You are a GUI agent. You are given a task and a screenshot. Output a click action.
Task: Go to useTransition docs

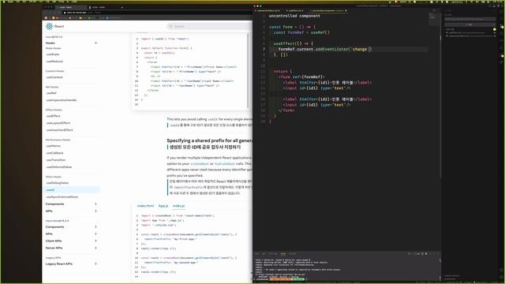pyautogui.click(x=56, y=160)
